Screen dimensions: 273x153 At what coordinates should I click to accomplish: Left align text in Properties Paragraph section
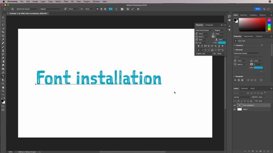pos(235,80)
